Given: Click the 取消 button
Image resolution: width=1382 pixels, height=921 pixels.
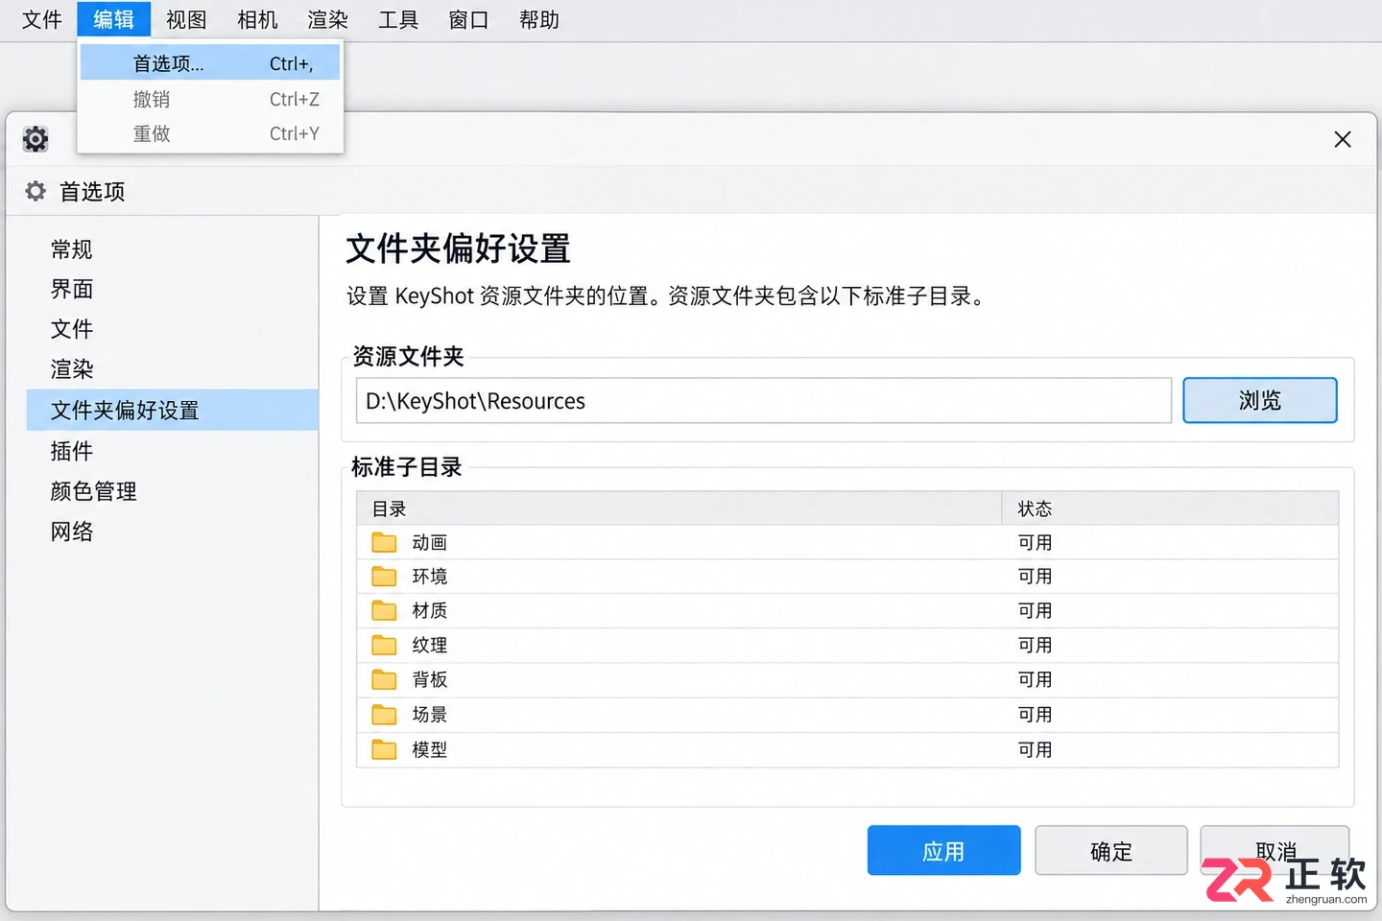Looking at the screenshot, I should 1275,850.
